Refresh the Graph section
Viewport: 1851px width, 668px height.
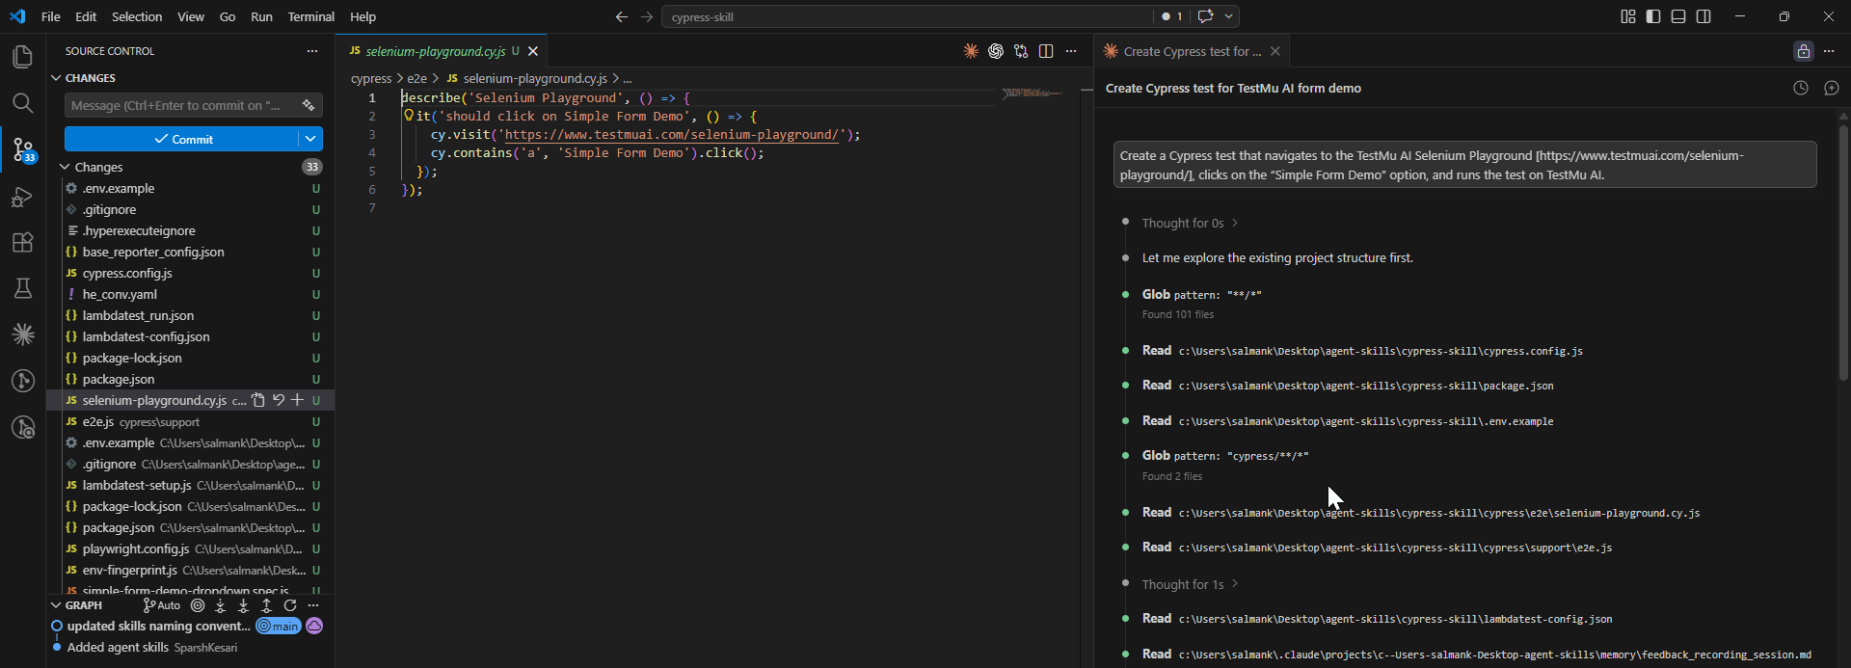click(x=290, y=605)
